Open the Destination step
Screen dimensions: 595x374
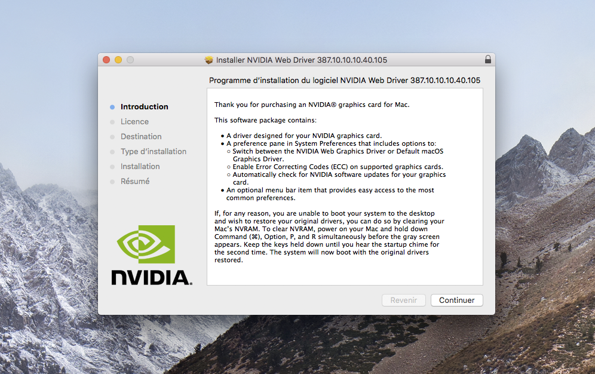(x=141, y=136)
